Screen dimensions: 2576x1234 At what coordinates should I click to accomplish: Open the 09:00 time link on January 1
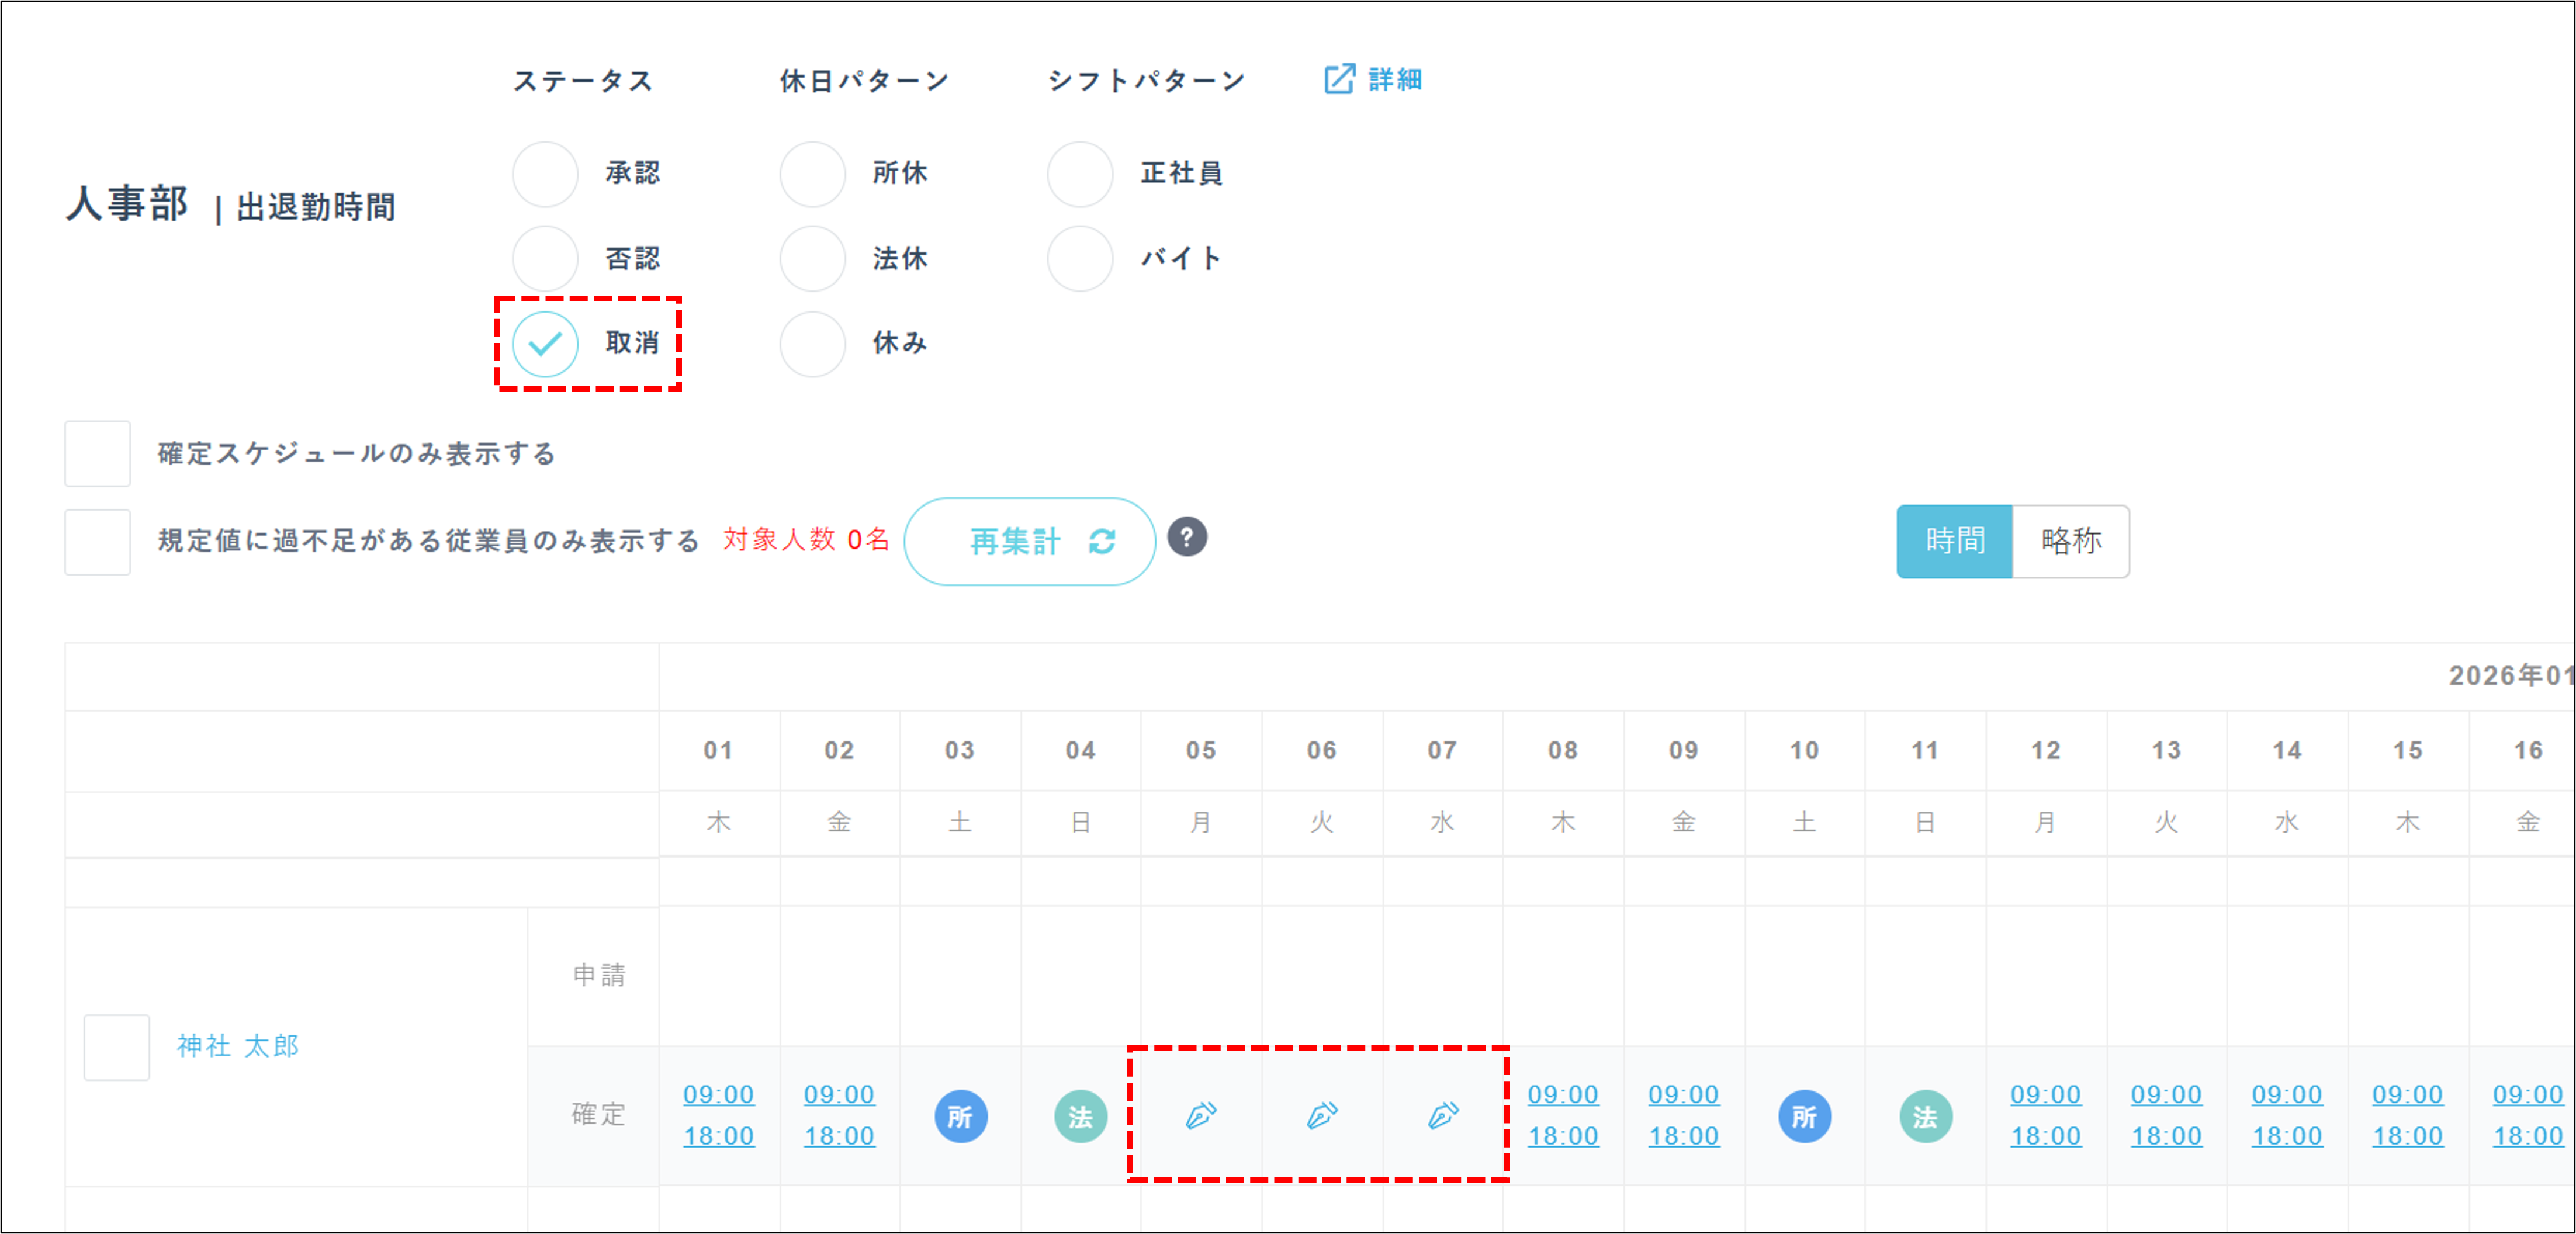point(718,1094)
